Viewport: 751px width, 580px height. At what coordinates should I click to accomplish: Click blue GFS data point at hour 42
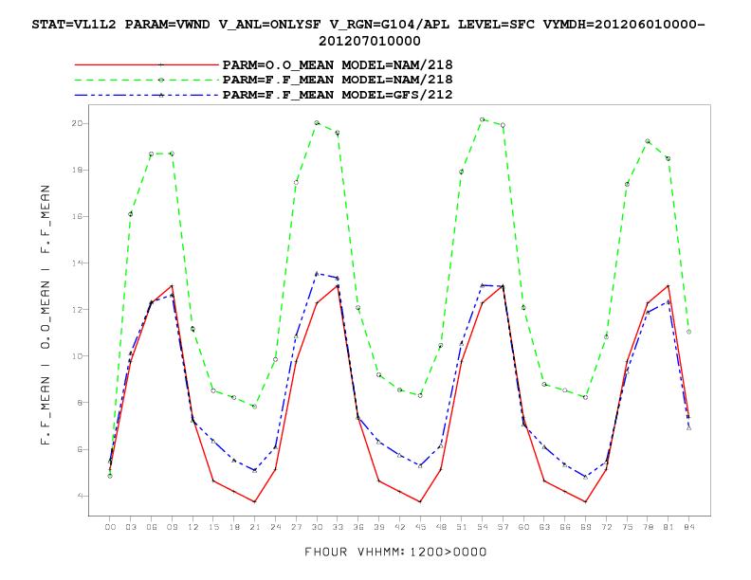click(399, 455)
